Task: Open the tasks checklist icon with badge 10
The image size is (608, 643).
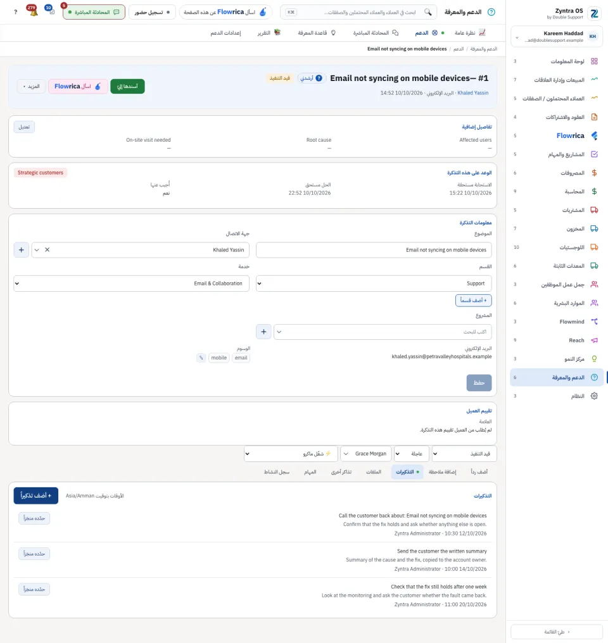Action: coord(51,11)
